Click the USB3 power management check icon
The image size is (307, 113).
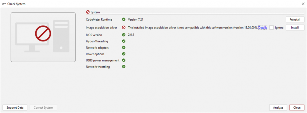124,60
